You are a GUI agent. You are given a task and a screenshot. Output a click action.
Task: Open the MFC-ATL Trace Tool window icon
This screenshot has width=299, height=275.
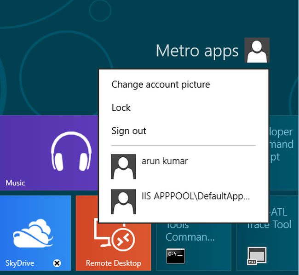pyautogui.click(x=257, y=256)
